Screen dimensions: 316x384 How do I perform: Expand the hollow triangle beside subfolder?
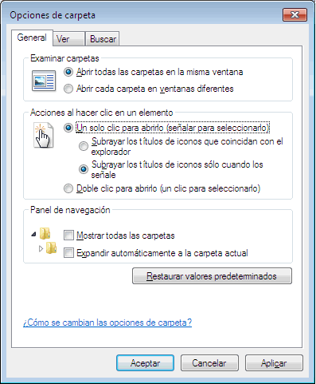[41, 249]
